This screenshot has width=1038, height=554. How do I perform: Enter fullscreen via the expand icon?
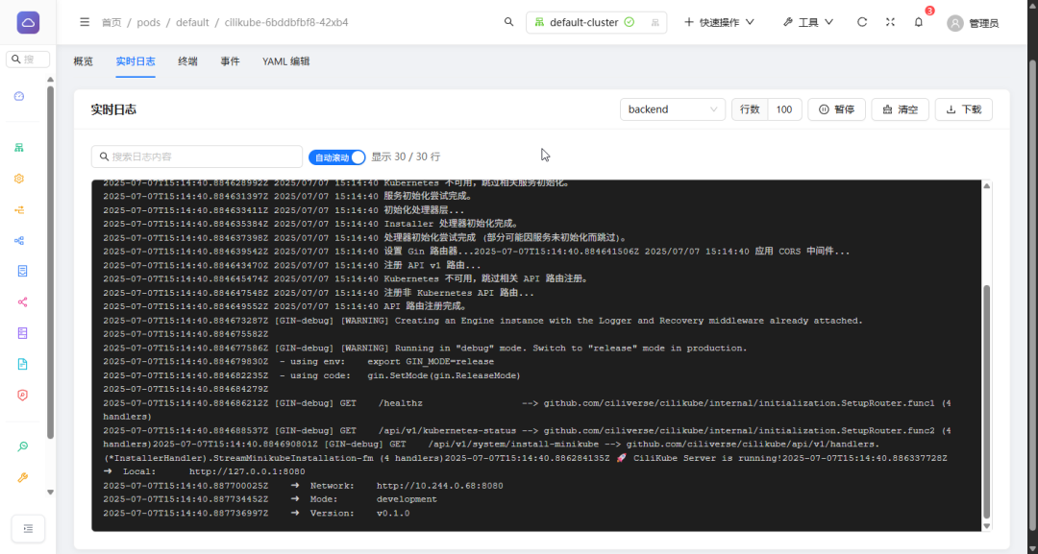pyautogui.click(x=889, y=21)
